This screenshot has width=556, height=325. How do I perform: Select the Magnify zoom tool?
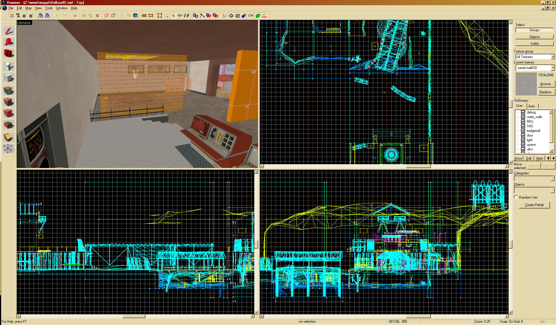point(9,42)
